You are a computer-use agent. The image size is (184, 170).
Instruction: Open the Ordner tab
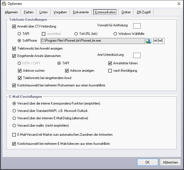tap(126, 12)
